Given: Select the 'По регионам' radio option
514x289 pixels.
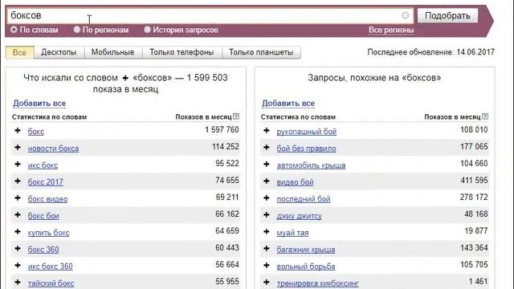Looking at the screenshot, I should coord(77,30).
